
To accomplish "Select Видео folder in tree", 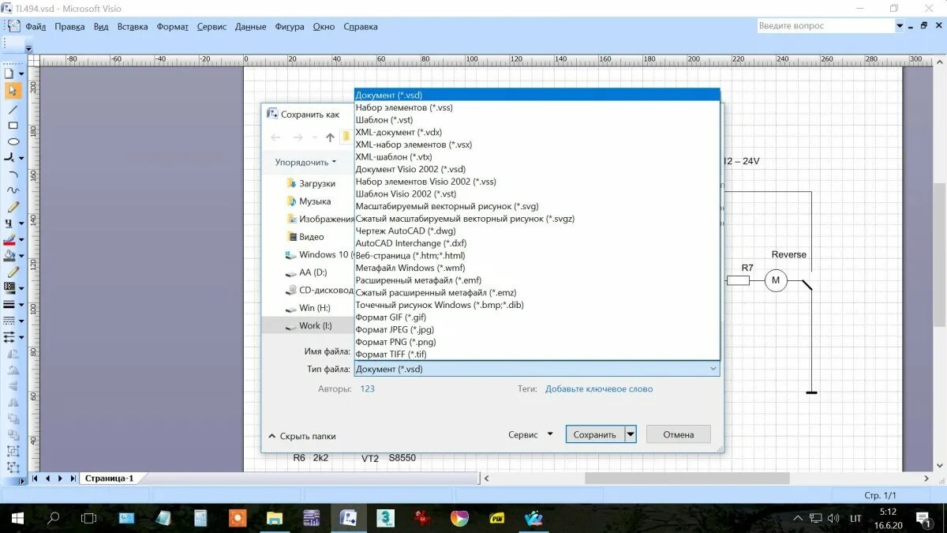I will 311,237.
